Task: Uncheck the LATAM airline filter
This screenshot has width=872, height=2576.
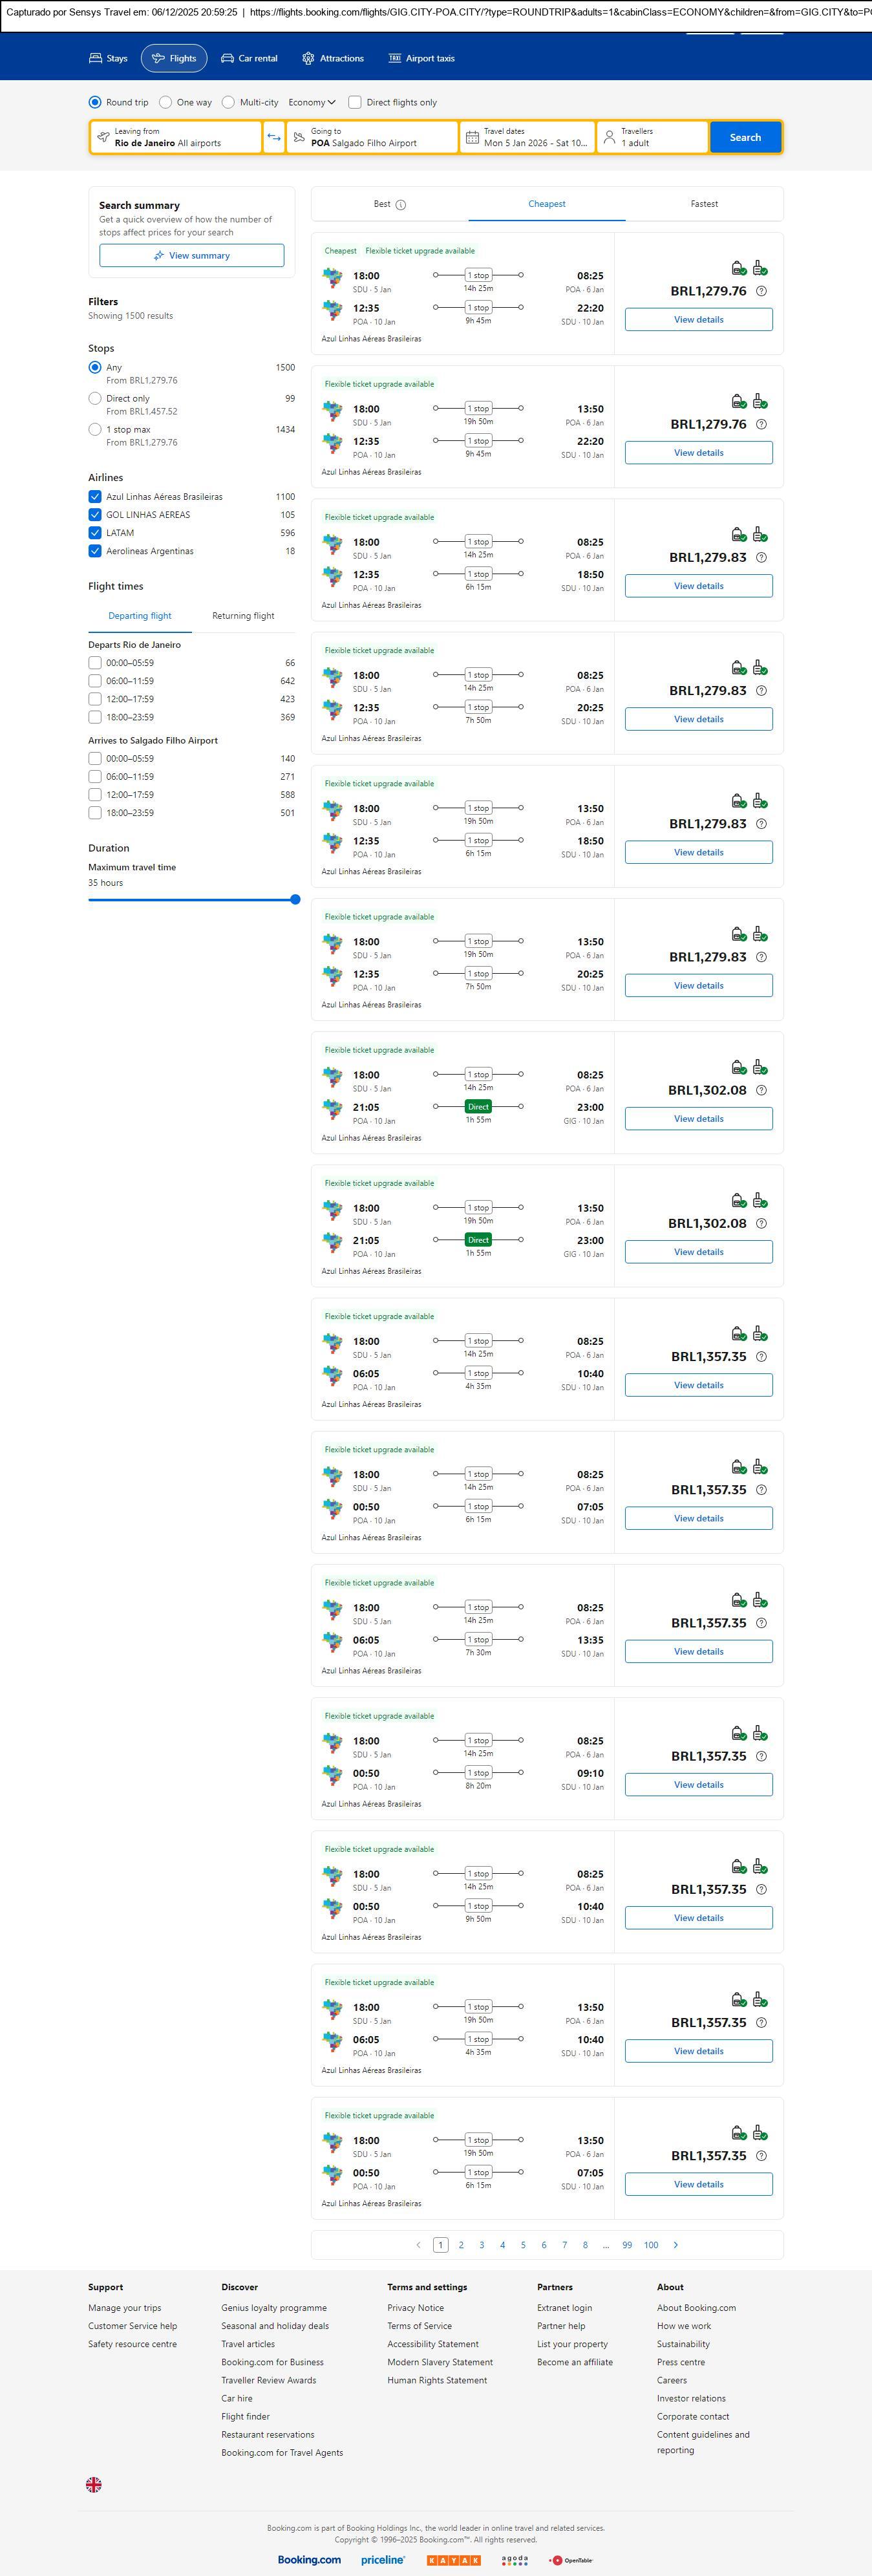Action: pyautogui.click(x=95, y=533)
